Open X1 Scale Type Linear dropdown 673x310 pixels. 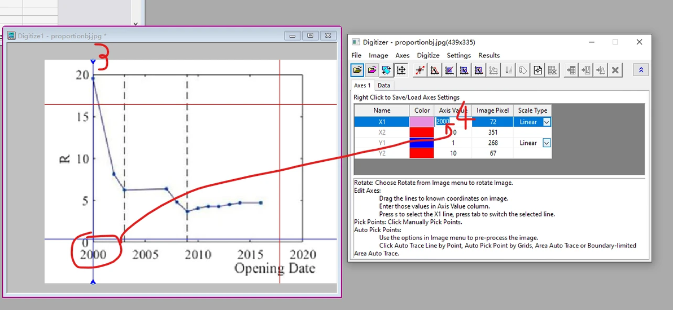(547, 122)
